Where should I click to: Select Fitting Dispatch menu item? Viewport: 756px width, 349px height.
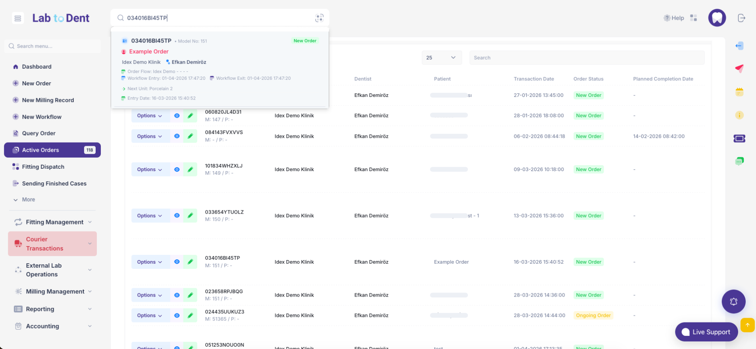point(43,167)
